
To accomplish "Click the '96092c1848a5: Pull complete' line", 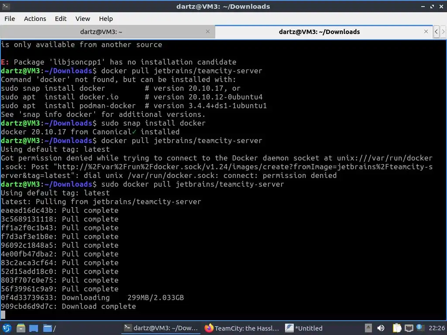I will [x=59, y=245].
